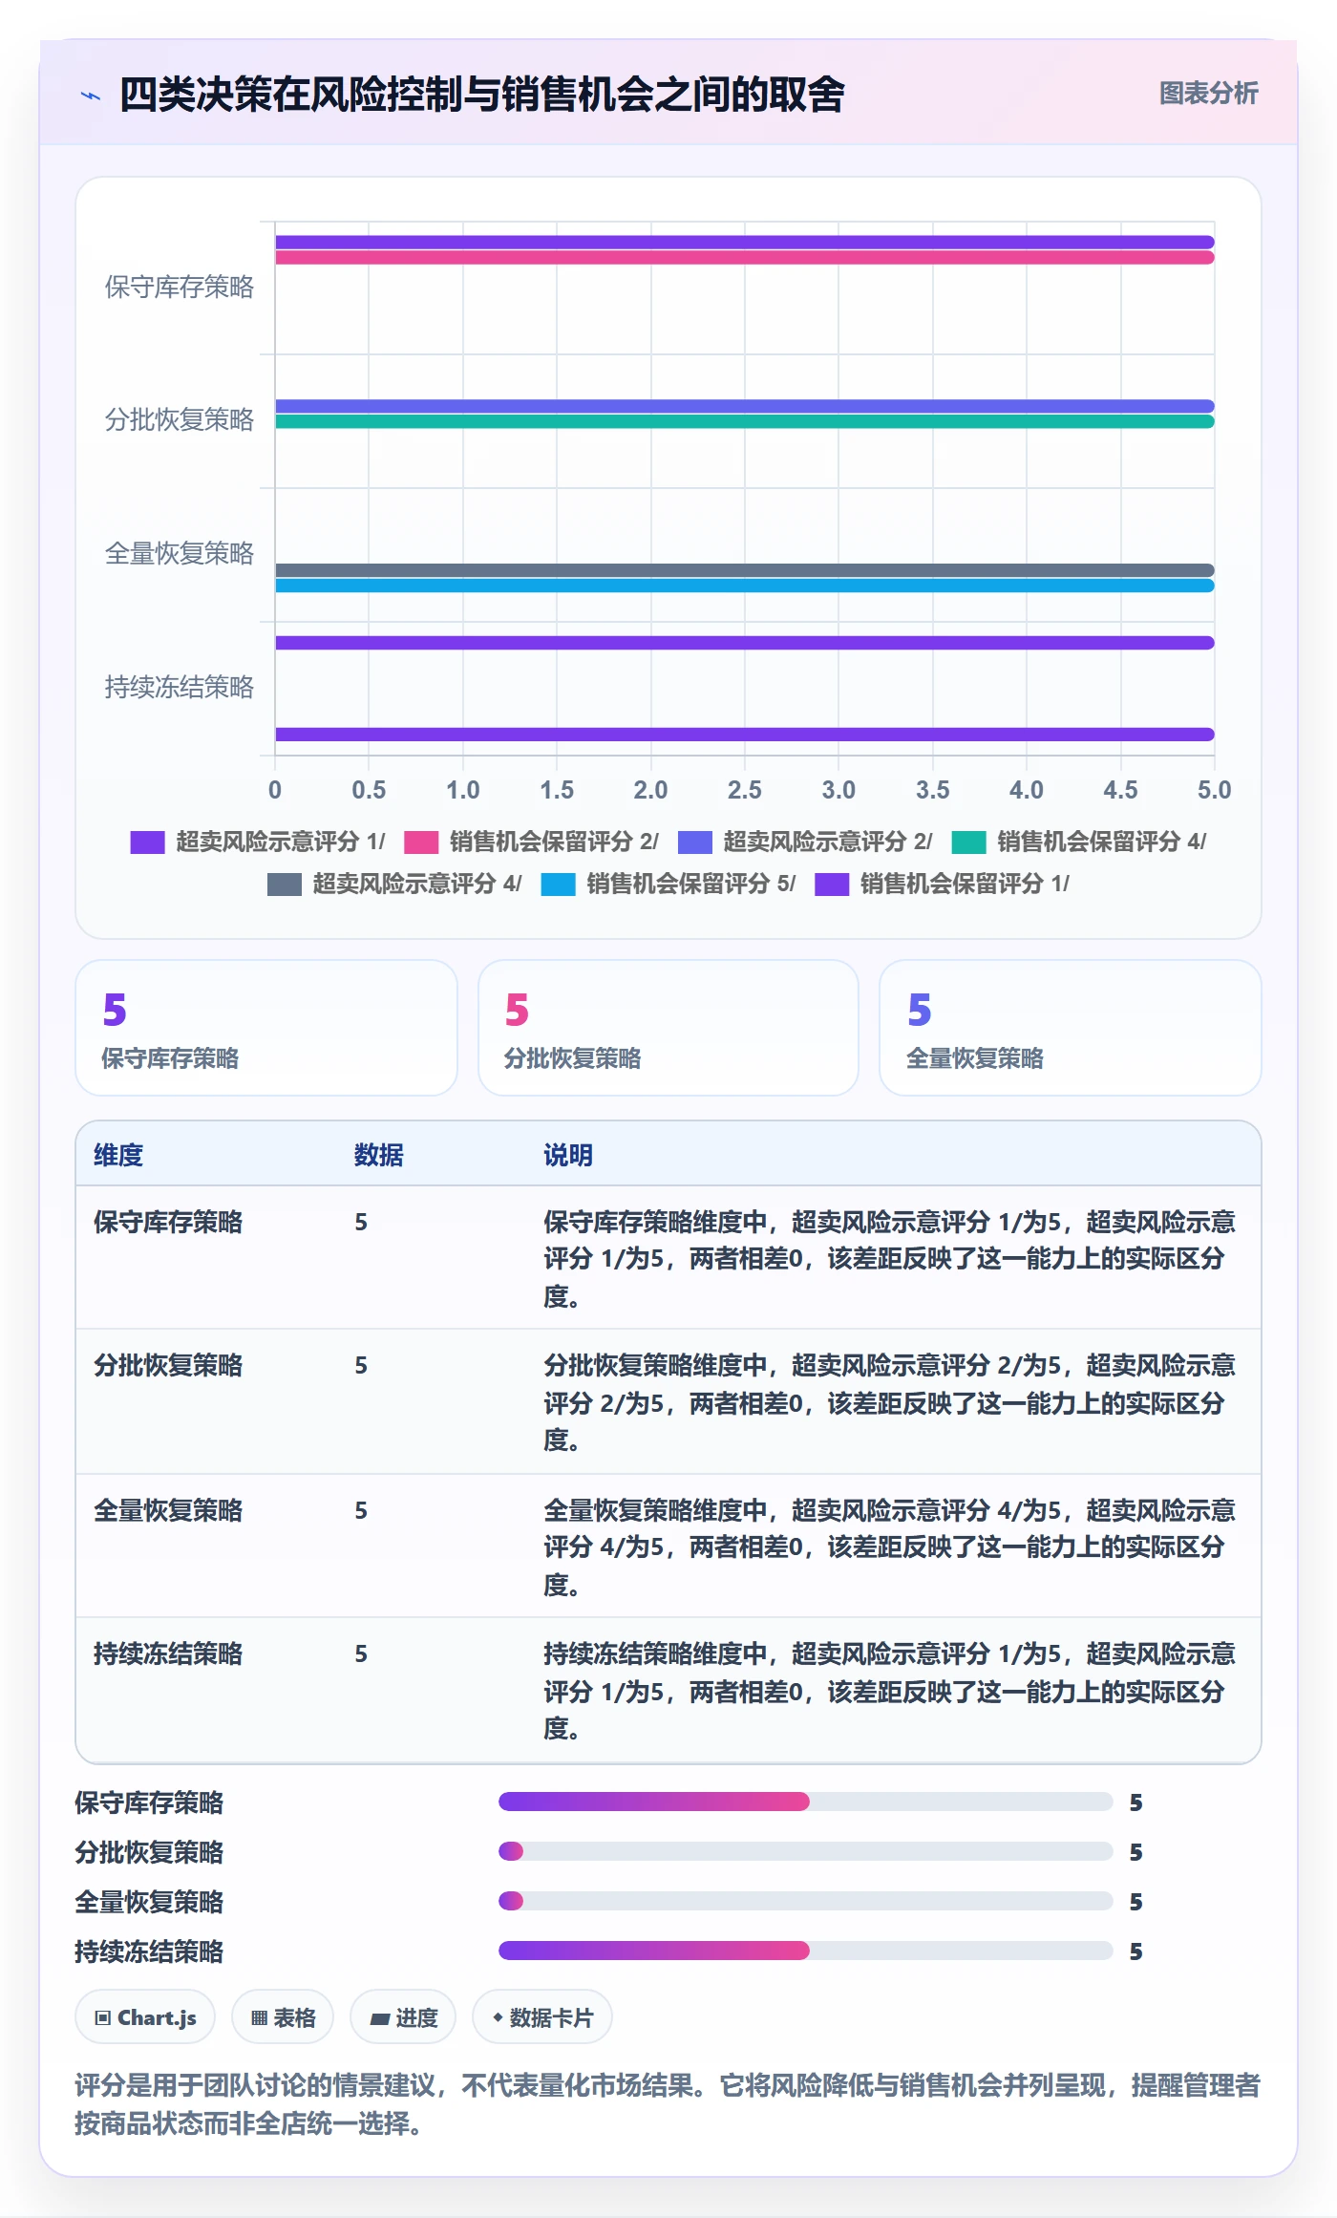Click the 维度 column header
The height and width of the screenshot is (2218, 1337).
118,1155
